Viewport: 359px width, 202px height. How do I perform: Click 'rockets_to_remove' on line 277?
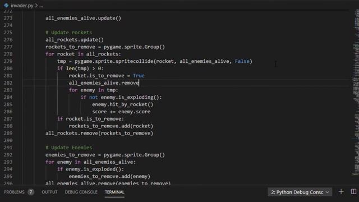click(70, 47)
